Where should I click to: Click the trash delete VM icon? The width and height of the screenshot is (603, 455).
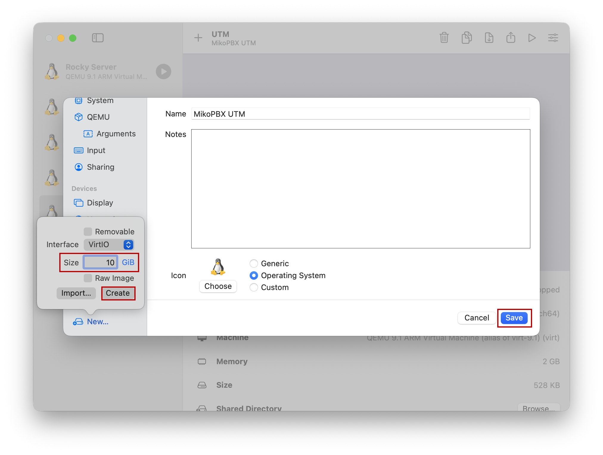(444, 38)
